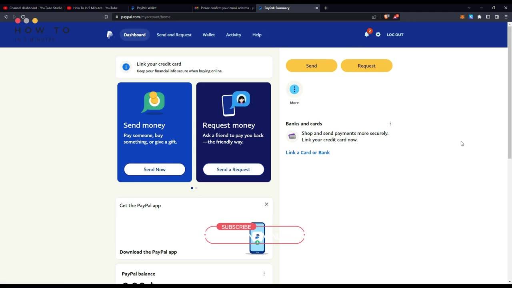Open Banks and cards options menu
The width and height of the screenshot is (512, 288).
390,124
